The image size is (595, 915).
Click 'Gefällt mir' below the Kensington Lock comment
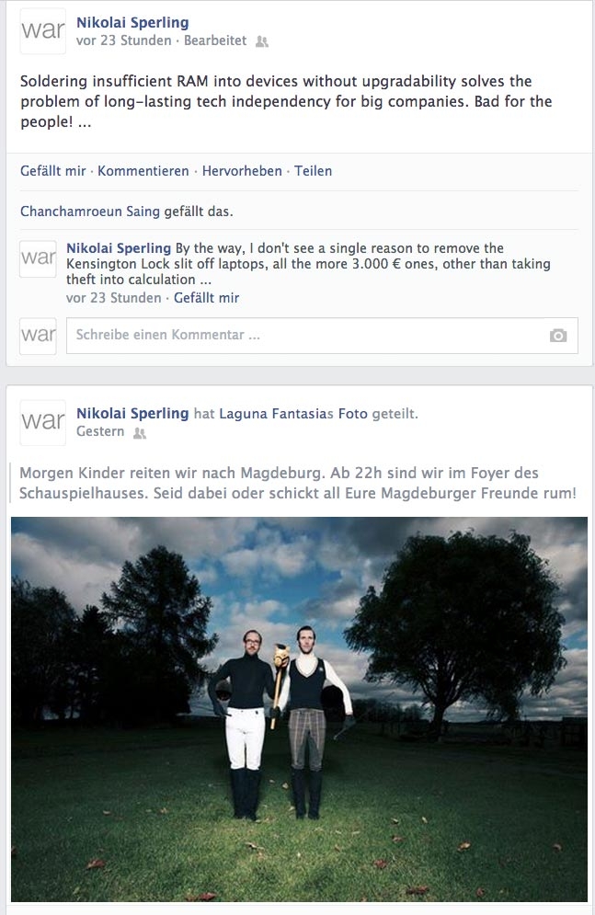tap(207, 298)
